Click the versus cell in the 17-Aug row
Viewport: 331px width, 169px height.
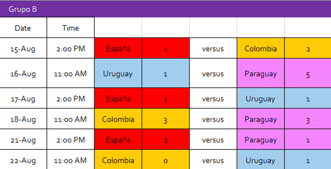coord(213,98)
